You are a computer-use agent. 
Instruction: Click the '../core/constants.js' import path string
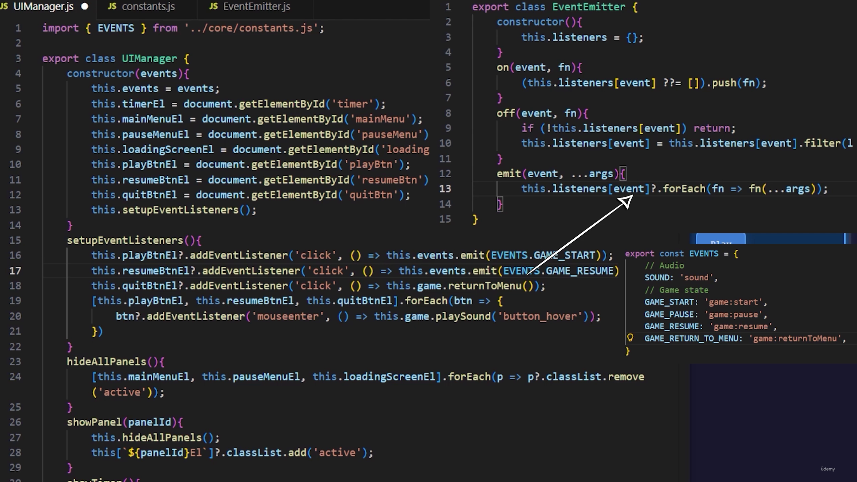coord(251,28)
